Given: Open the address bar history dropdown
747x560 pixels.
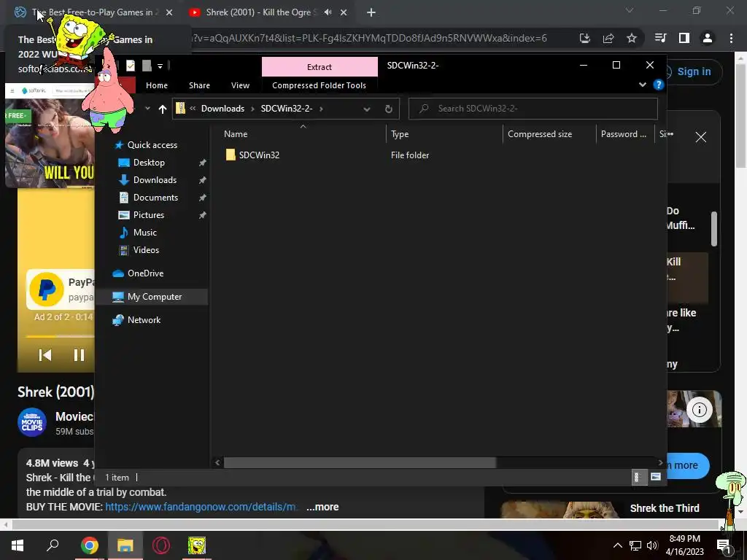Looking at the screenshot, I should [366, 109].
